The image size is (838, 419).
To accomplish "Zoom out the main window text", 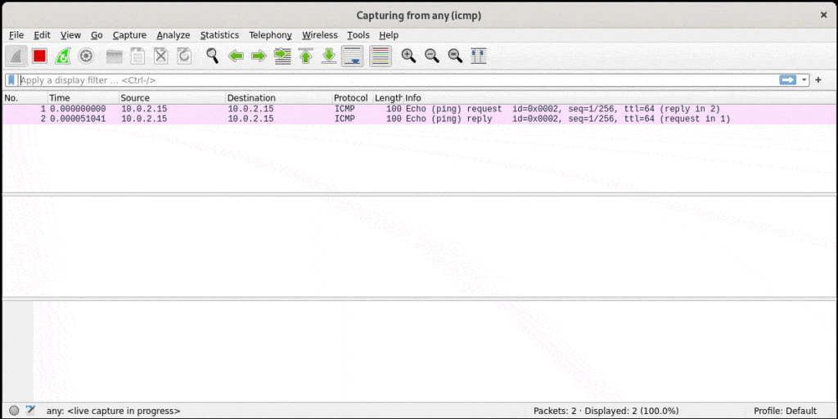I will pyautogui.click(x=432, y=56).
